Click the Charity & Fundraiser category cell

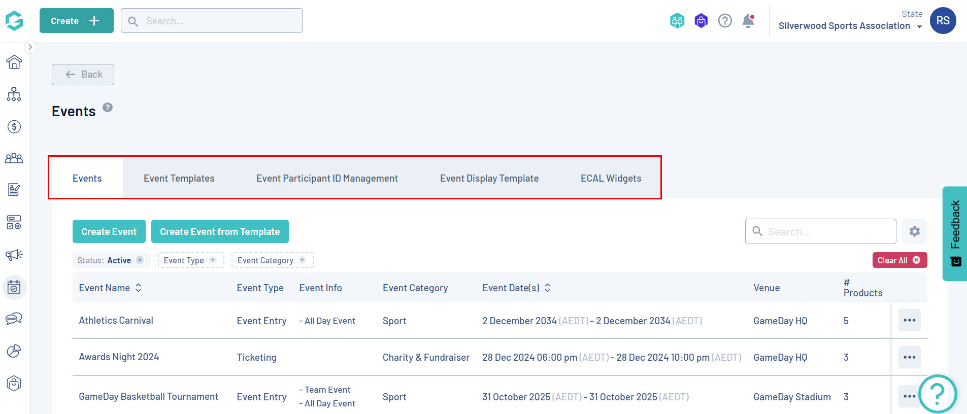[426, 357]
